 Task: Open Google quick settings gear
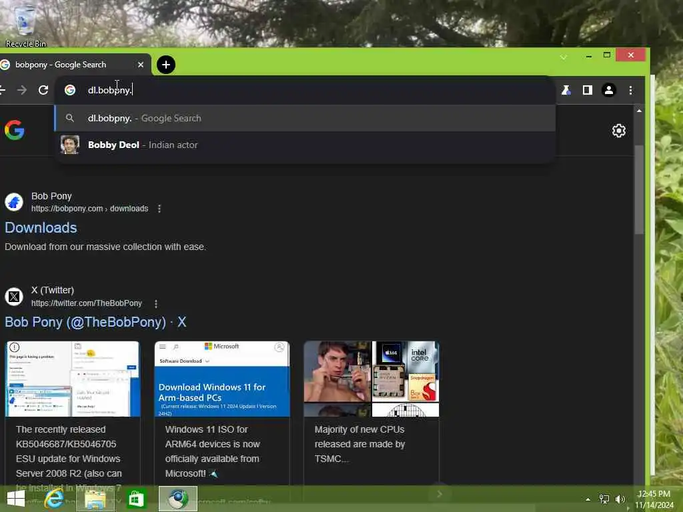pyautogui.click(x=618, y=131)
